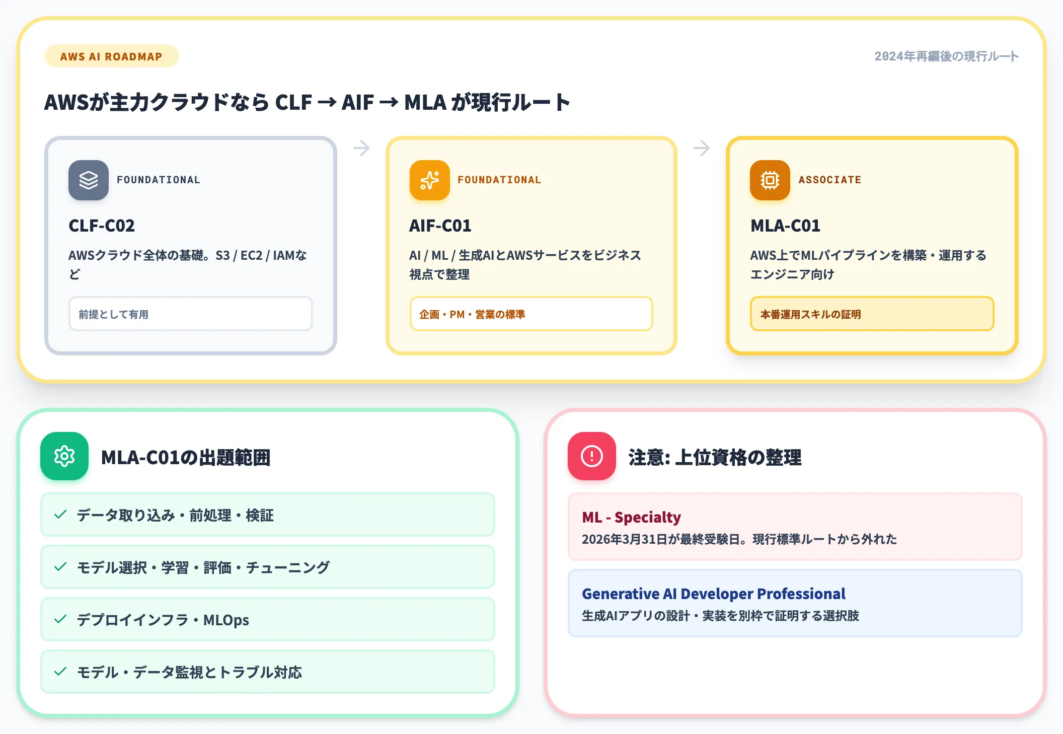
Task: Select the Generative AI Developer Professional heading
Action: click(713, 594)
